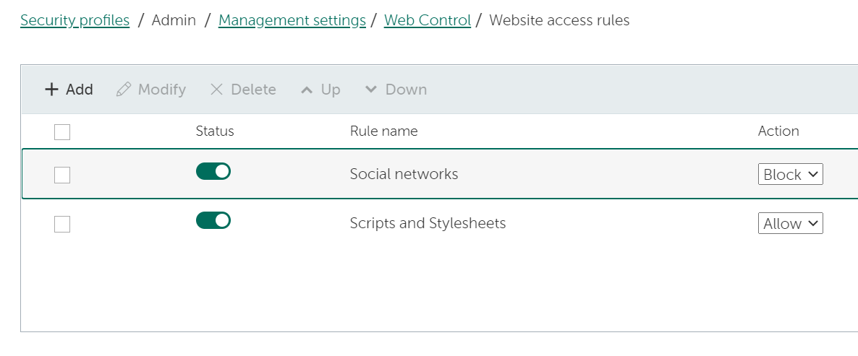
Task: Click the Action column header
Action: point(778,131)
